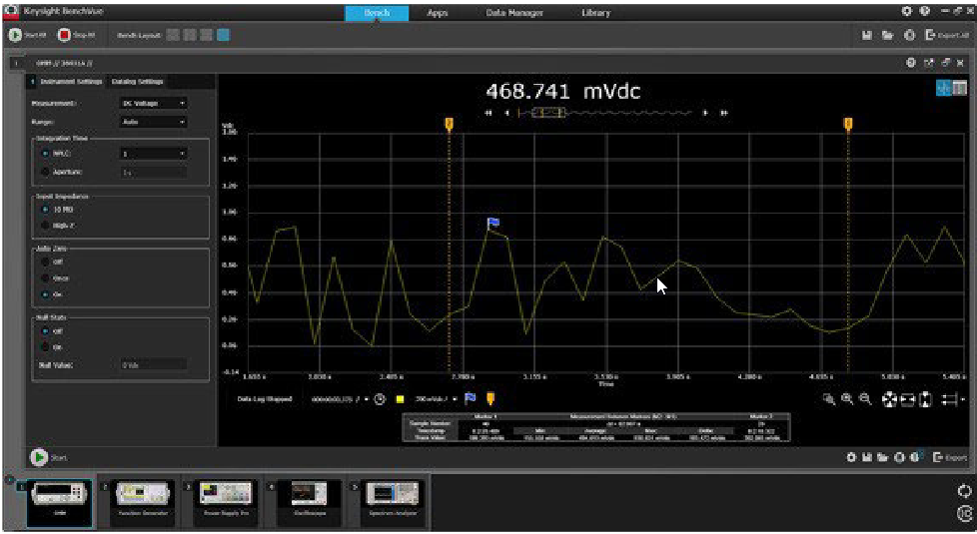This screenshot has height=534, width=977.
Task: Click the blue flag marker icon below the chart
Action: pos(472,398)
